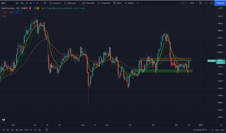Enter fullscreen mode
226x133 pixels.
tap(206, 3)
